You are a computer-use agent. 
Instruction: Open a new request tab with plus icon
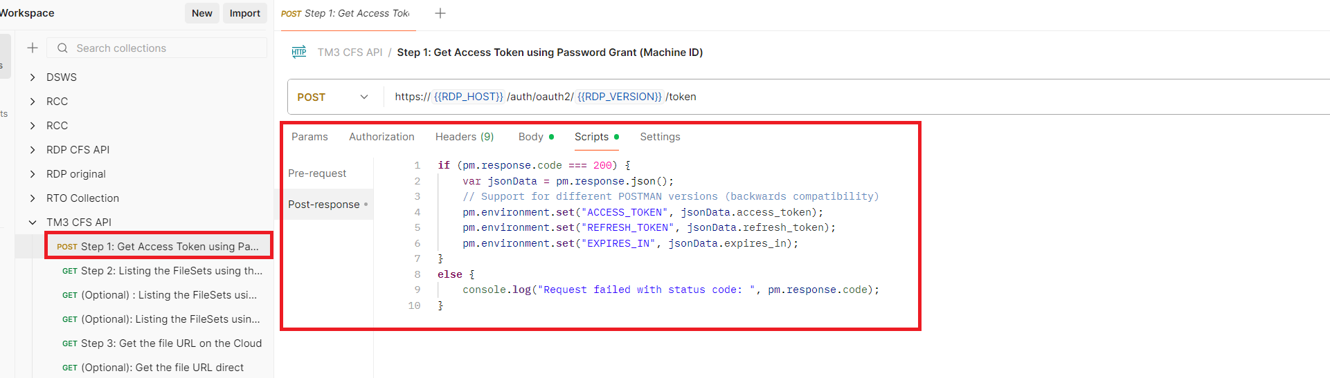tap(440, 13)
